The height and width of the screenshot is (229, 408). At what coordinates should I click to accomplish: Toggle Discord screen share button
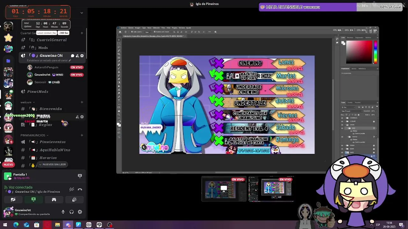(33, 199)
